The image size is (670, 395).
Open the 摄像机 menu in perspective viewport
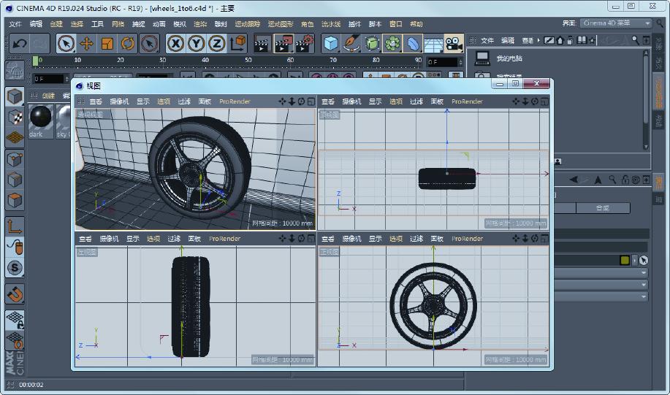(118, 101)
